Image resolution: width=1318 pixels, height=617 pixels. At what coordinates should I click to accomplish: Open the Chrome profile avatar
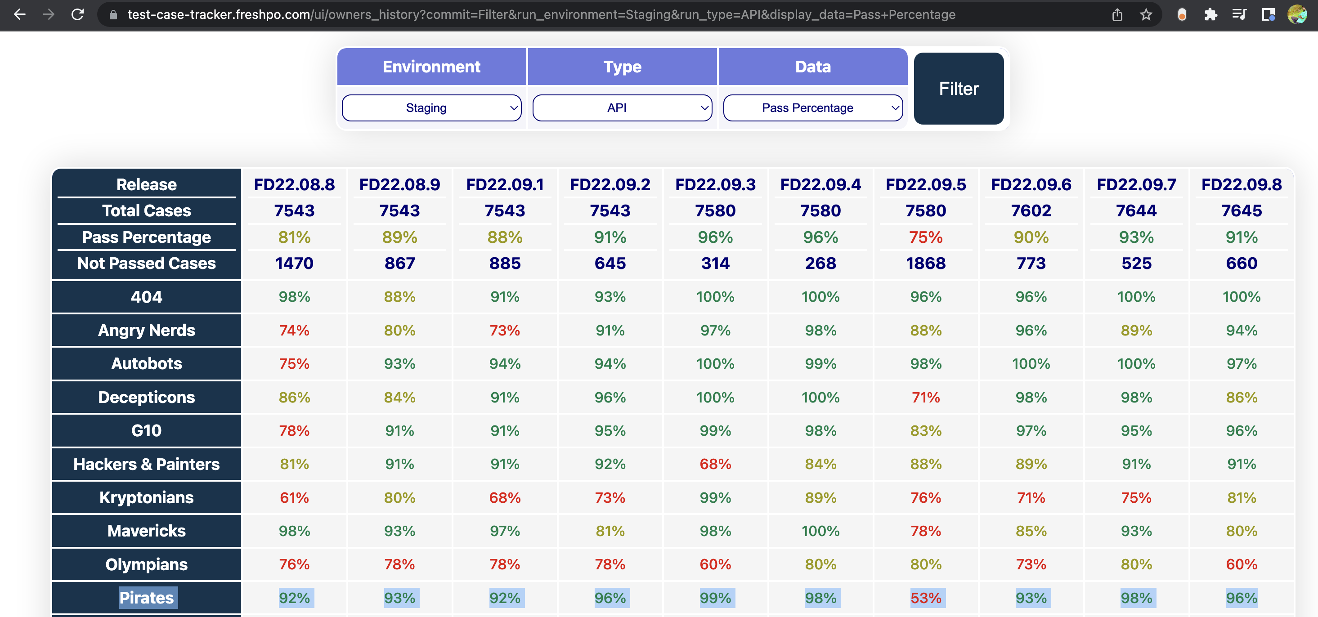pyautogui.click(x=1298, y=14)
